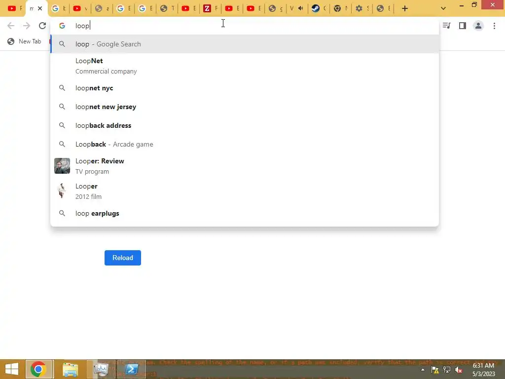Switch to the tab with the Chrome logo favicon
The image size is (505, 379).
(340, 8)
